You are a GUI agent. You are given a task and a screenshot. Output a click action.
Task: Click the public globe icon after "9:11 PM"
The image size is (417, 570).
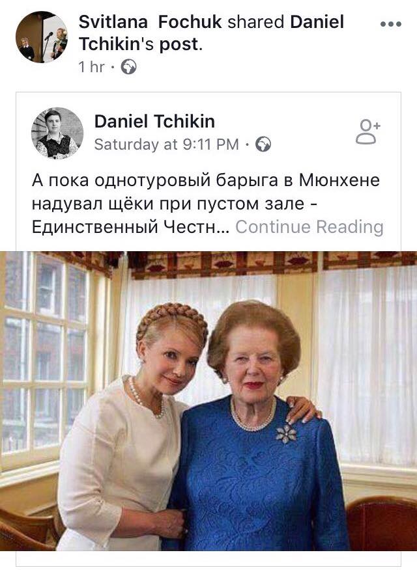coord(263,144)
